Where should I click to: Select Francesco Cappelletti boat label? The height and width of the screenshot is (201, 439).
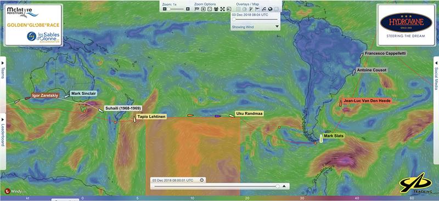pos(385,53)
